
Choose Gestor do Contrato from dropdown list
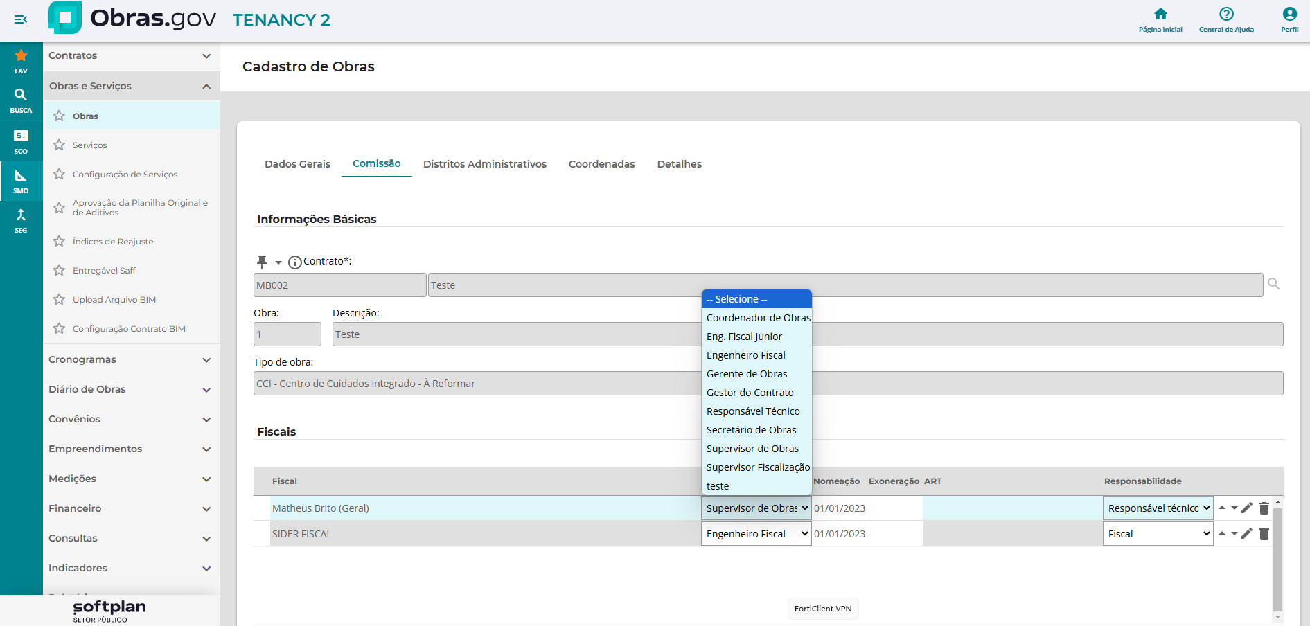coord(750,393)
